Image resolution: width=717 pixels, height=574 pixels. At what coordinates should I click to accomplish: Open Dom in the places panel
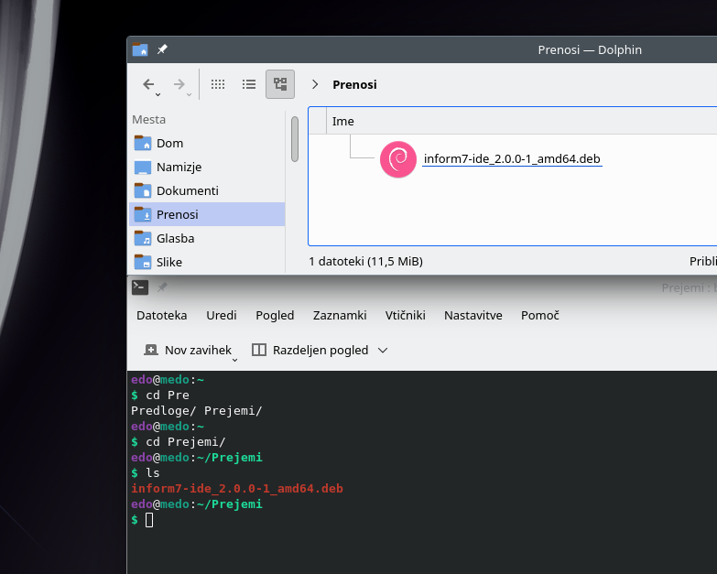[207, 143]
